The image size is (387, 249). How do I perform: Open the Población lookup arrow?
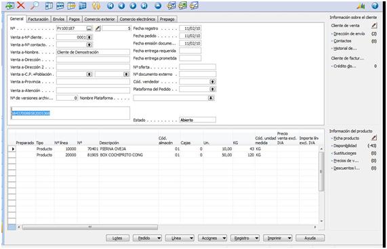point(126,74)
